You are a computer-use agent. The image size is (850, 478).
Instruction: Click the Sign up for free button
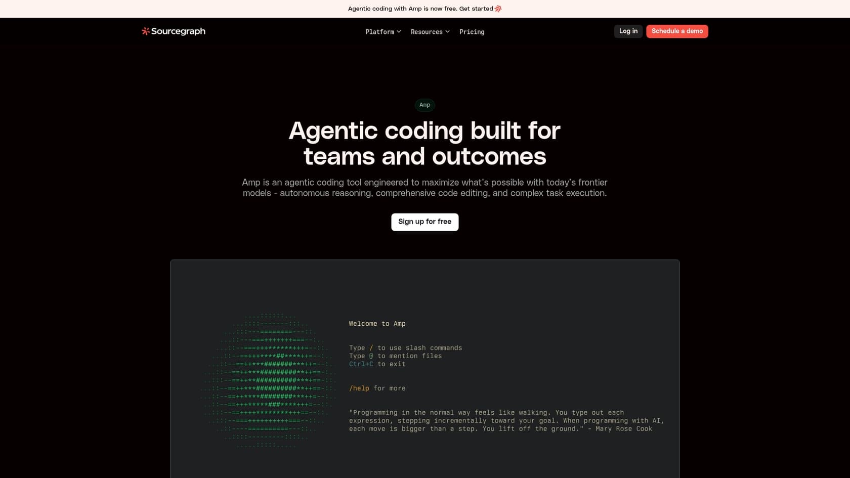click(x=424, y=222)
